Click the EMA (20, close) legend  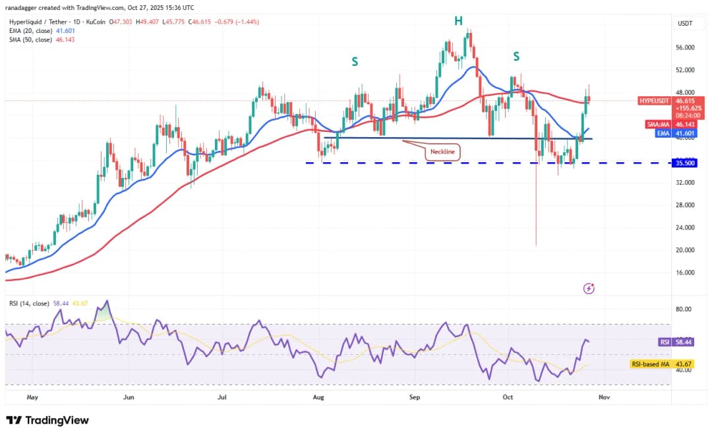(x=31, y=30)
